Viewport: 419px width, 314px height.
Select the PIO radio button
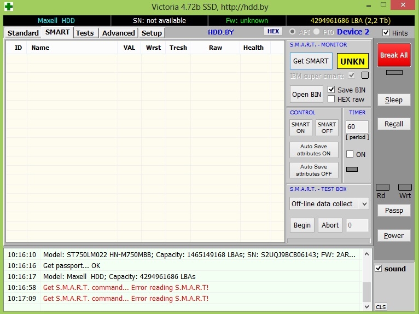click(316, 32)
